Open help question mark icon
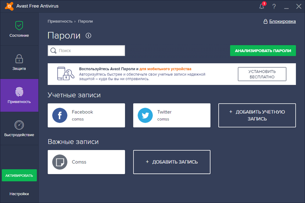 pyautogui.click(x=274, y=6)
